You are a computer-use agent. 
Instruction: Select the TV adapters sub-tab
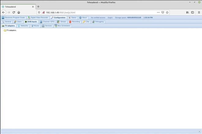click(x=9, y=26)
